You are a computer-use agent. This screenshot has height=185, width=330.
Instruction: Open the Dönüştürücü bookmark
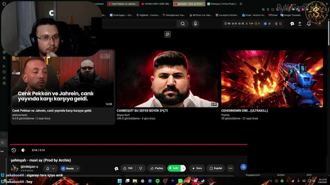click(x=174, y=15)
